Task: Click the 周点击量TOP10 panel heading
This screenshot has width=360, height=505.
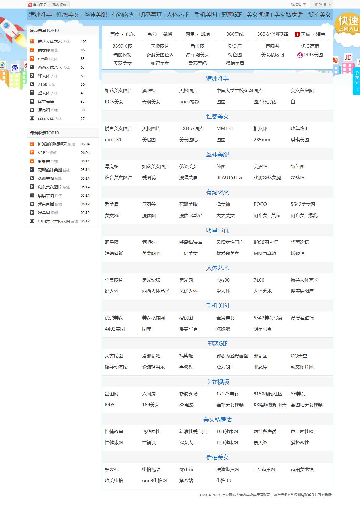Action: tap(44, 31)
